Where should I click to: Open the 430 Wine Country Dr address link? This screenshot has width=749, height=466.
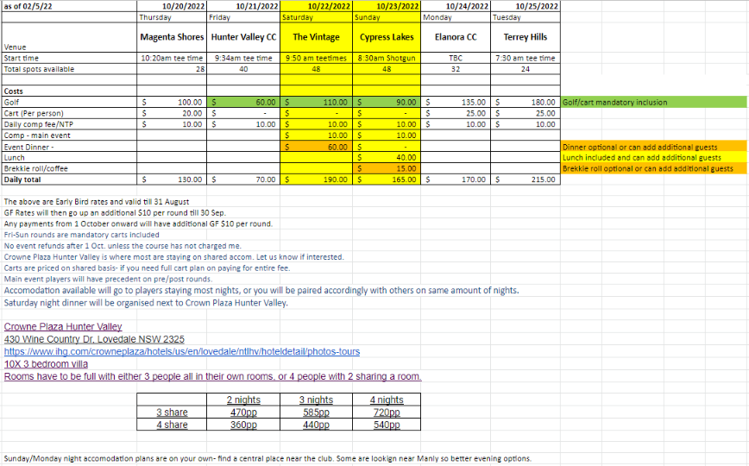tap(94, 339)
